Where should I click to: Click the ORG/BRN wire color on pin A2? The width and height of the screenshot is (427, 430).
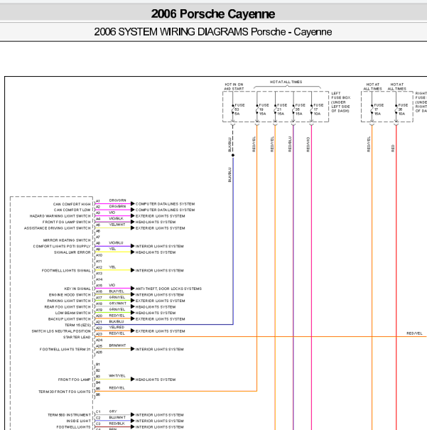(117, 207)
